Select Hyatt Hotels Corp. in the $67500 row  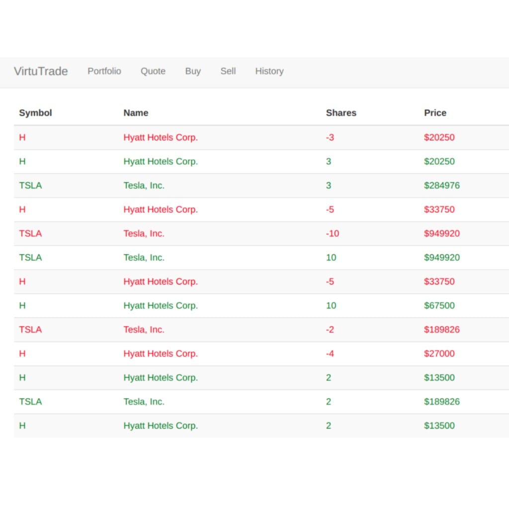pyautogui.click(x=161, y=306)
